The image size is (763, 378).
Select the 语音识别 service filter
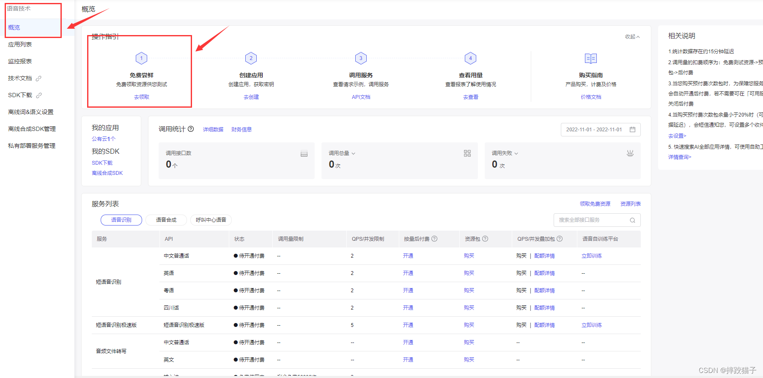tap(121, 220)
